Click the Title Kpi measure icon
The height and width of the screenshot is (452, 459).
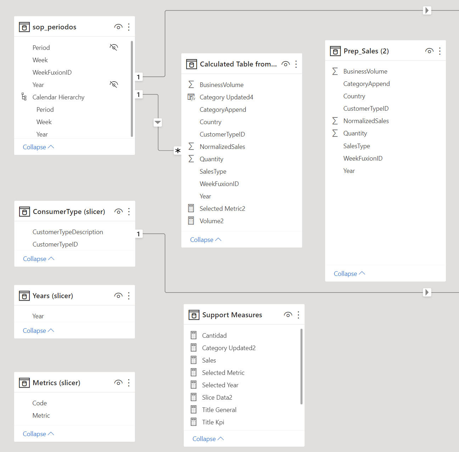click(193, 422)
